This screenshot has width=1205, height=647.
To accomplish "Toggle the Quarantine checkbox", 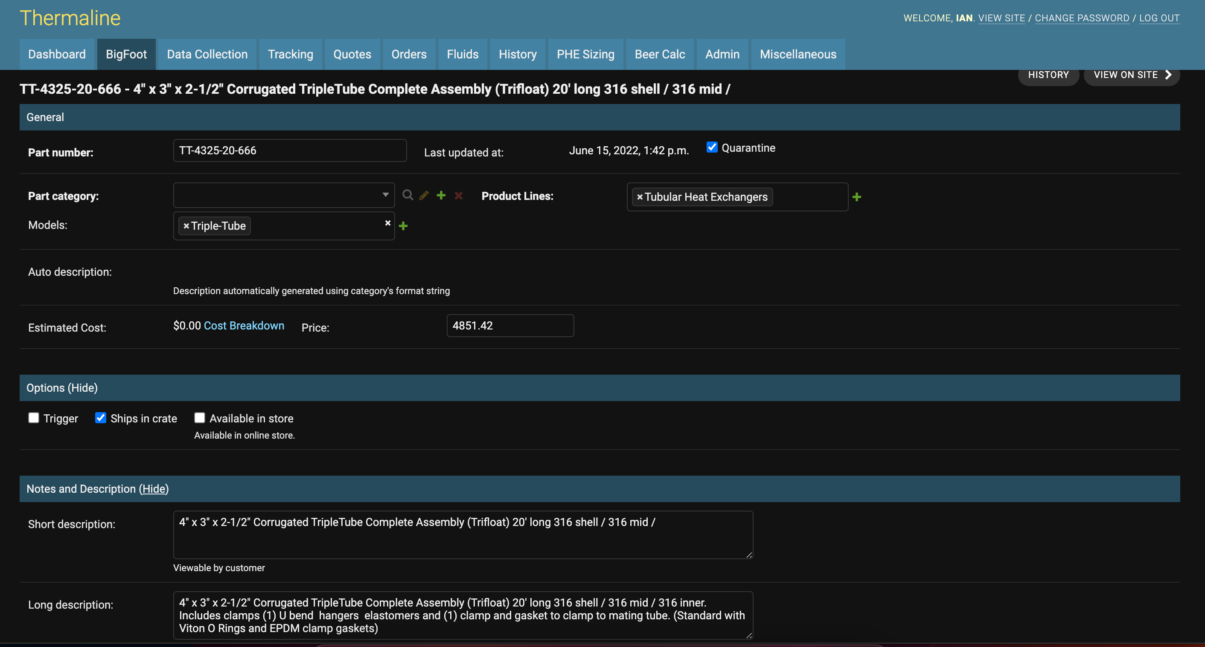I will pos(712,147).
